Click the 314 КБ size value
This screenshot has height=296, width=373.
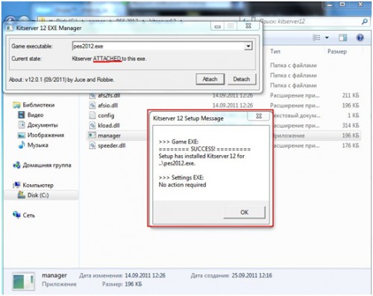351,125
